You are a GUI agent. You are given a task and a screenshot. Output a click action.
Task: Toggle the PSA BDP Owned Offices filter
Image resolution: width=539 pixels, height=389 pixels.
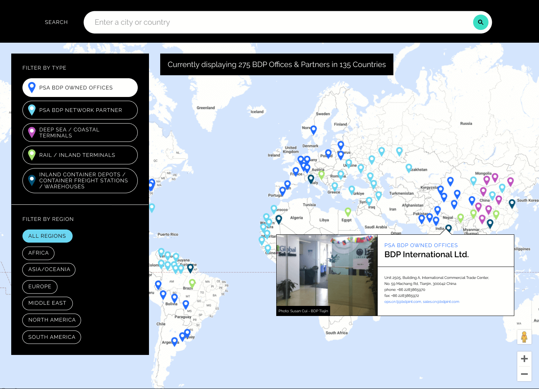point(80,88)
